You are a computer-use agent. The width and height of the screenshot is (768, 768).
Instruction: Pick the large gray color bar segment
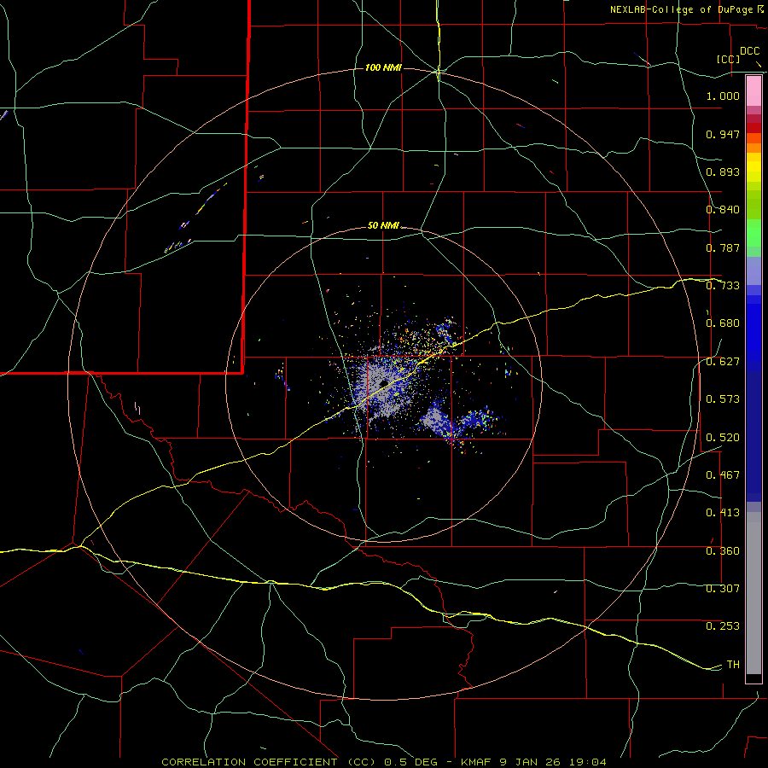pos(753,593)
